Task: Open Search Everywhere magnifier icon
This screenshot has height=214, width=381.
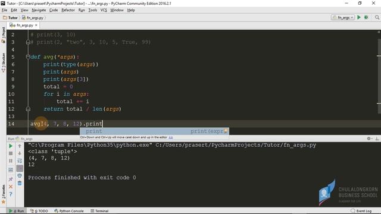Action: 377,17
